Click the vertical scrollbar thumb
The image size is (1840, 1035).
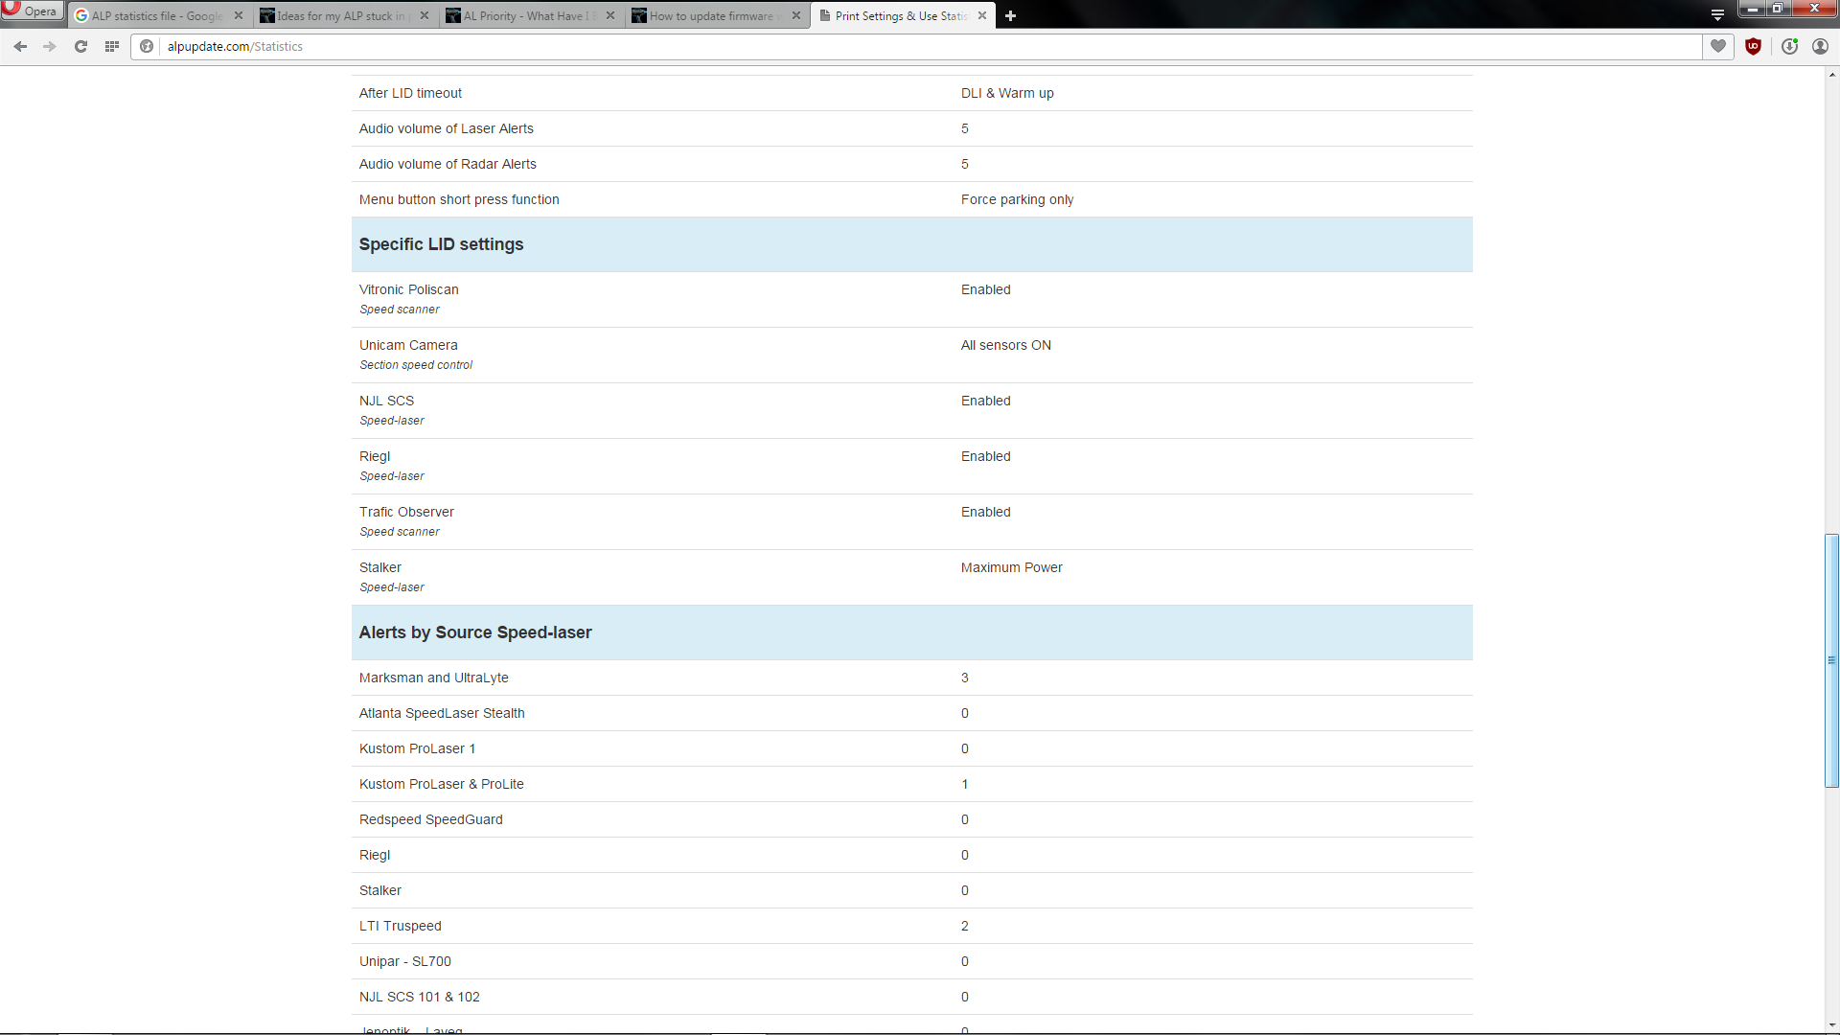point(1831,660)
